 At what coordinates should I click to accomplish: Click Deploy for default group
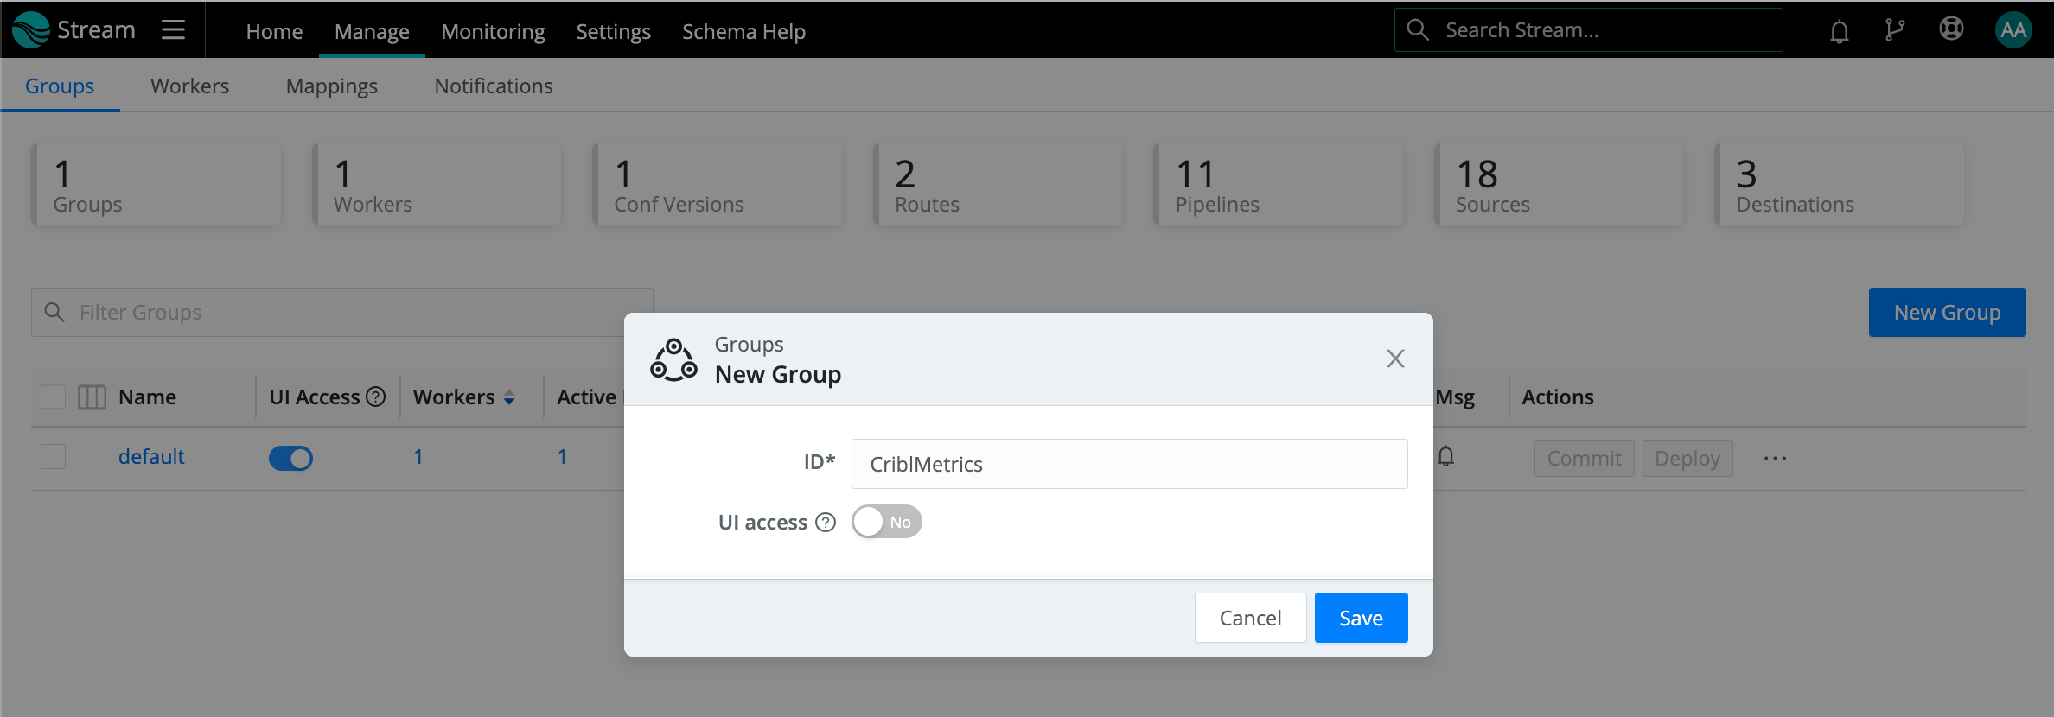(1687, 458)
